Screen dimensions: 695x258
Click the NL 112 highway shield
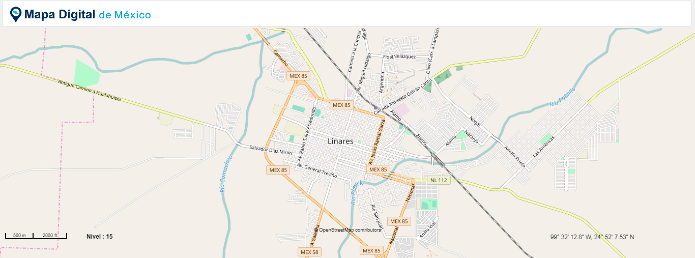[x=438, y=180]
